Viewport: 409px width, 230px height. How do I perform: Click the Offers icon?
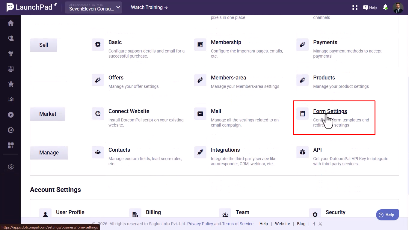[98, 80]
